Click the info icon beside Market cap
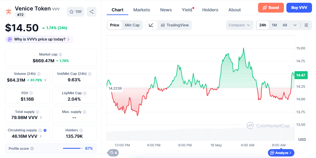Image resolution: width=316 pixels, height=158 pixels. point(60,55)
